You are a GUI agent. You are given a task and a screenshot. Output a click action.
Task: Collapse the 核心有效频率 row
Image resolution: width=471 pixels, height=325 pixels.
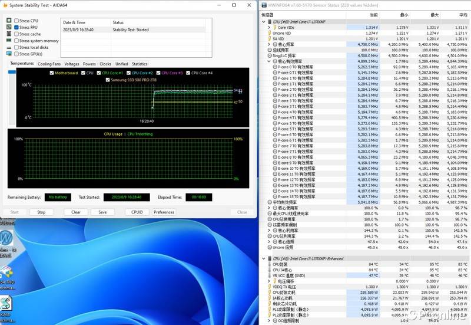point(269,61)
